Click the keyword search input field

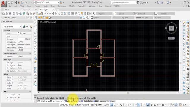coord(123,3)
